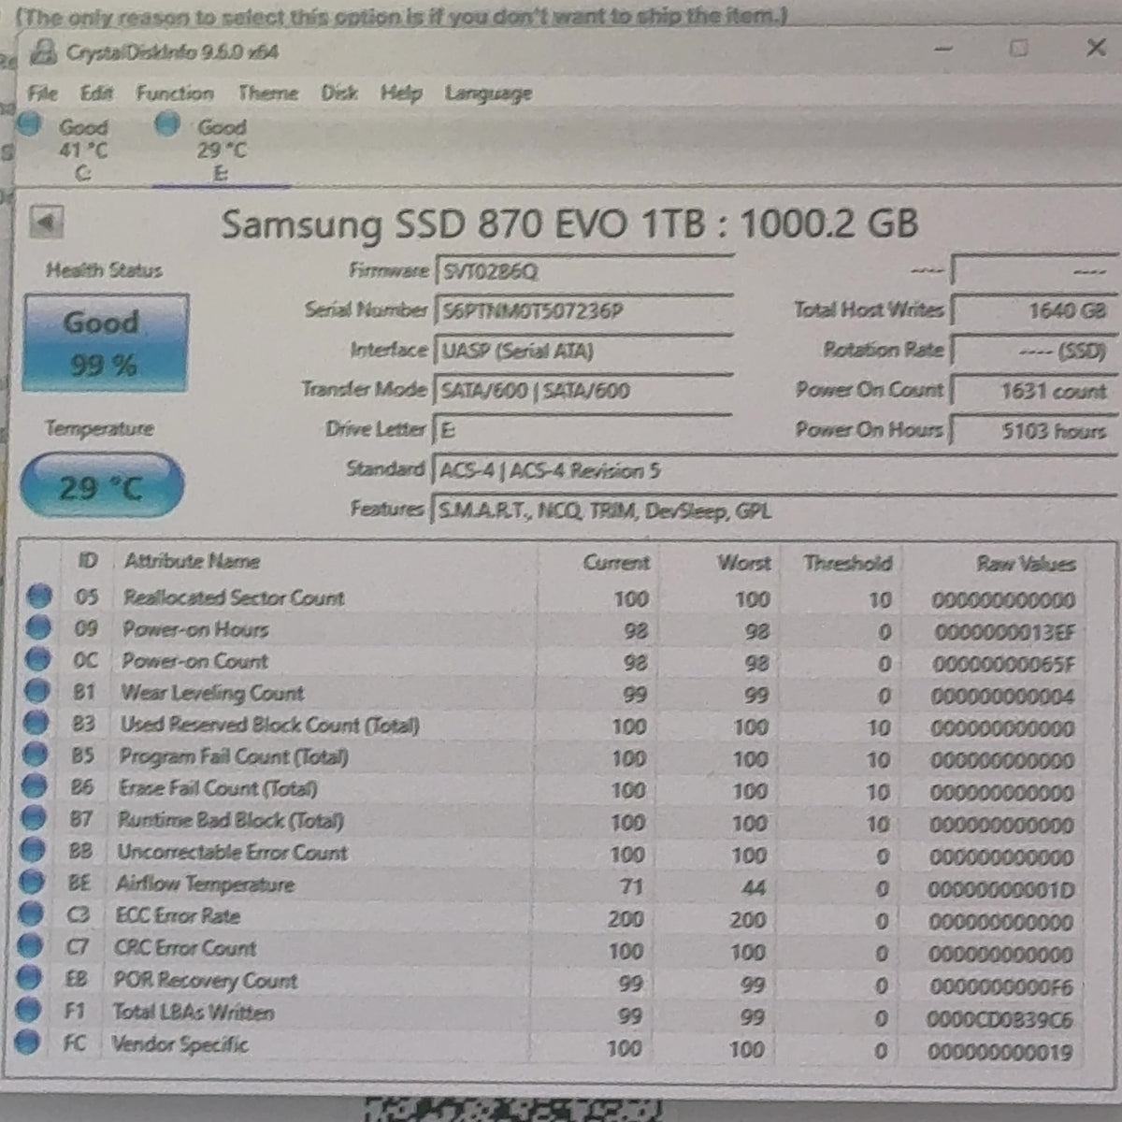Click the 29 °C temperature button
The height and width of the screenshot is (1122, 1122).
[x=101, y=486]
